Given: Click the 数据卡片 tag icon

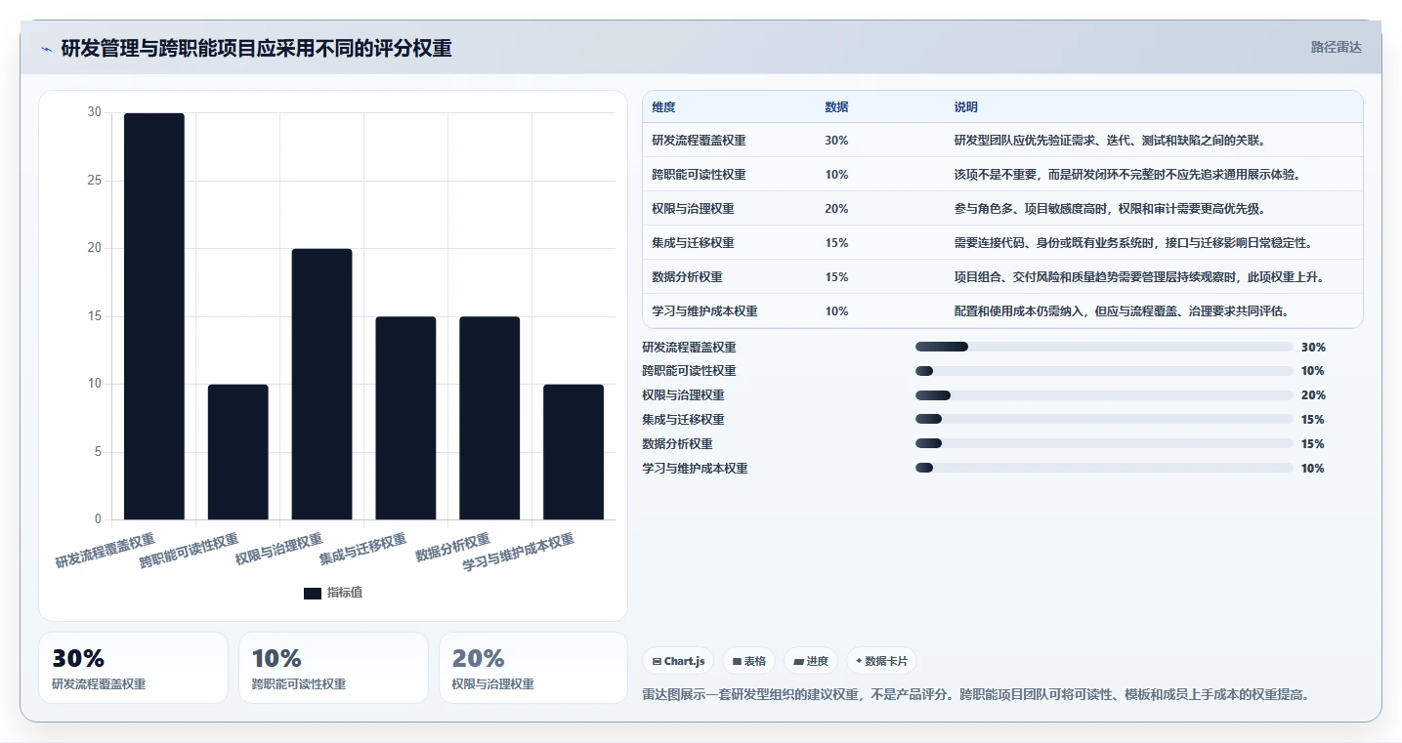Looking at the screenshot, I should (859, 661).
